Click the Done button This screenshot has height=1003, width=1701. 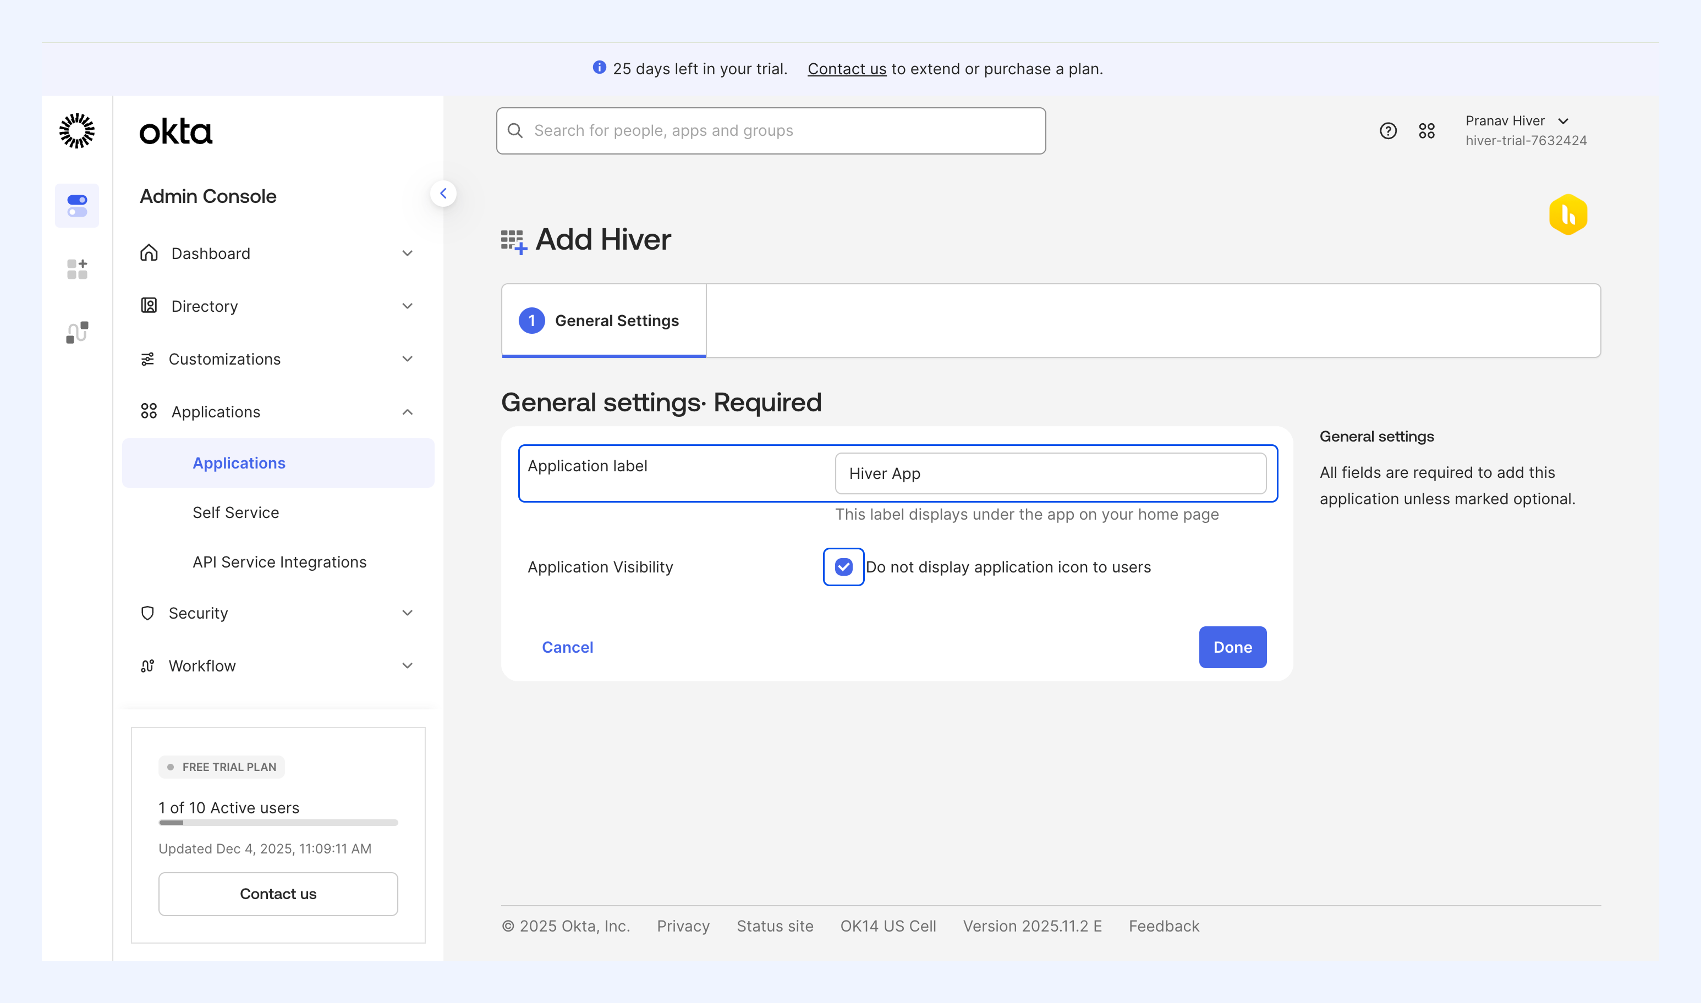click(1232, 647)
